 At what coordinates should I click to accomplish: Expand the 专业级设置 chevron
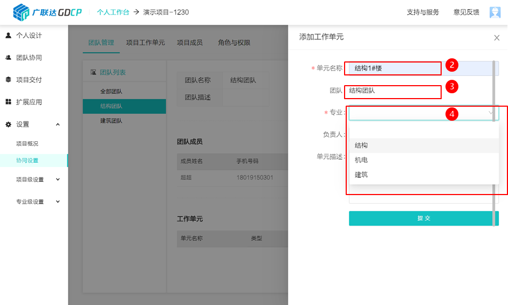(58, 202)
